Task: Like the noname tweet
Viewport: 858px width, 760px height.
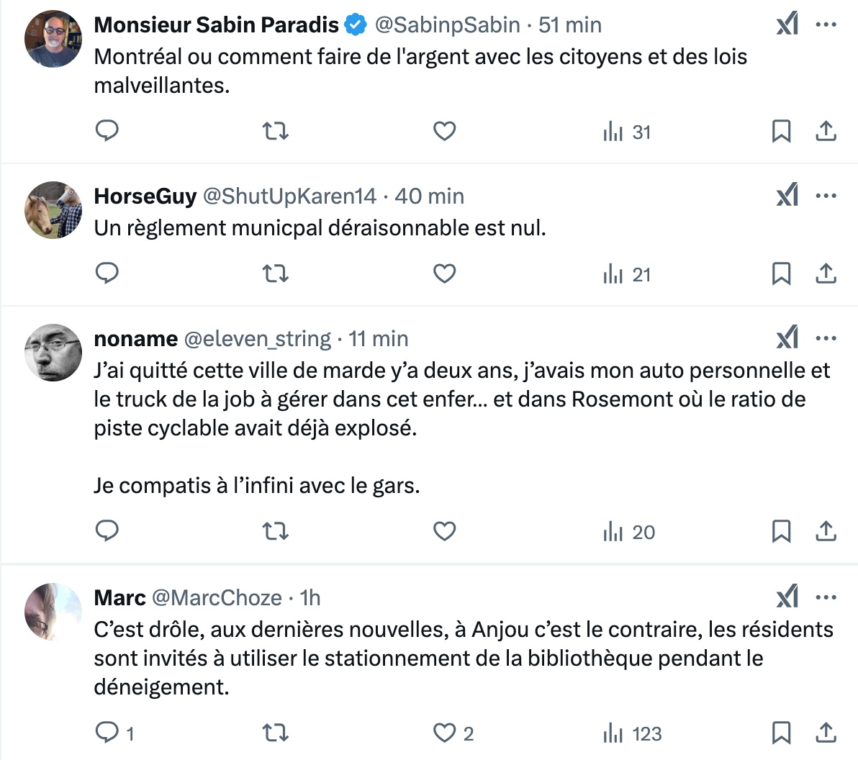Action: point(444,530)
